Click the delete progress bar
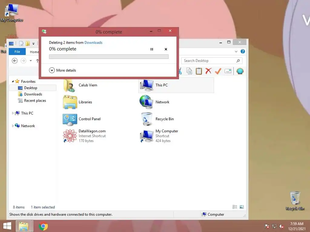 tap(109, 56)
